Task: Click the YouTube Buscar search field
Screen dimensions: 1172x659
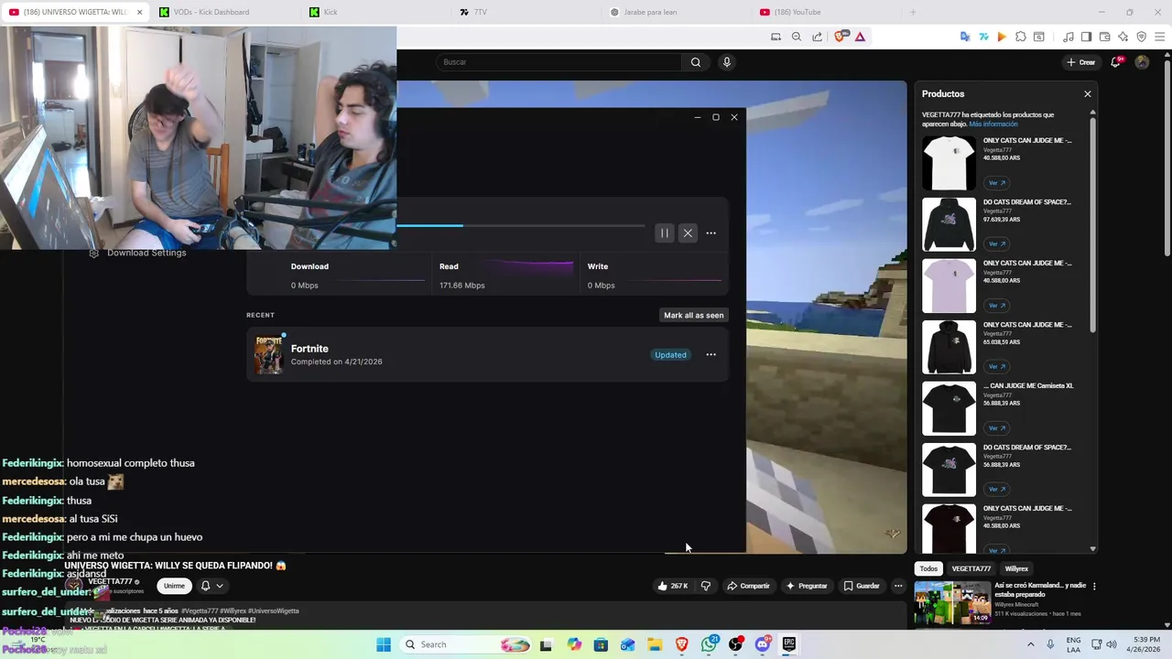Action: [x=559, y=62]
